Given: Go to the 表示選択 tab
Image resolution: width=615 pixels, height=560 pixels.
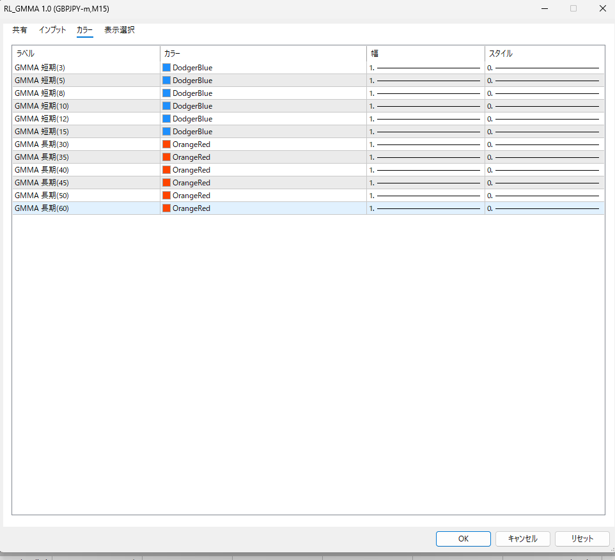Looking at the screenshot, I should [120, 30].
